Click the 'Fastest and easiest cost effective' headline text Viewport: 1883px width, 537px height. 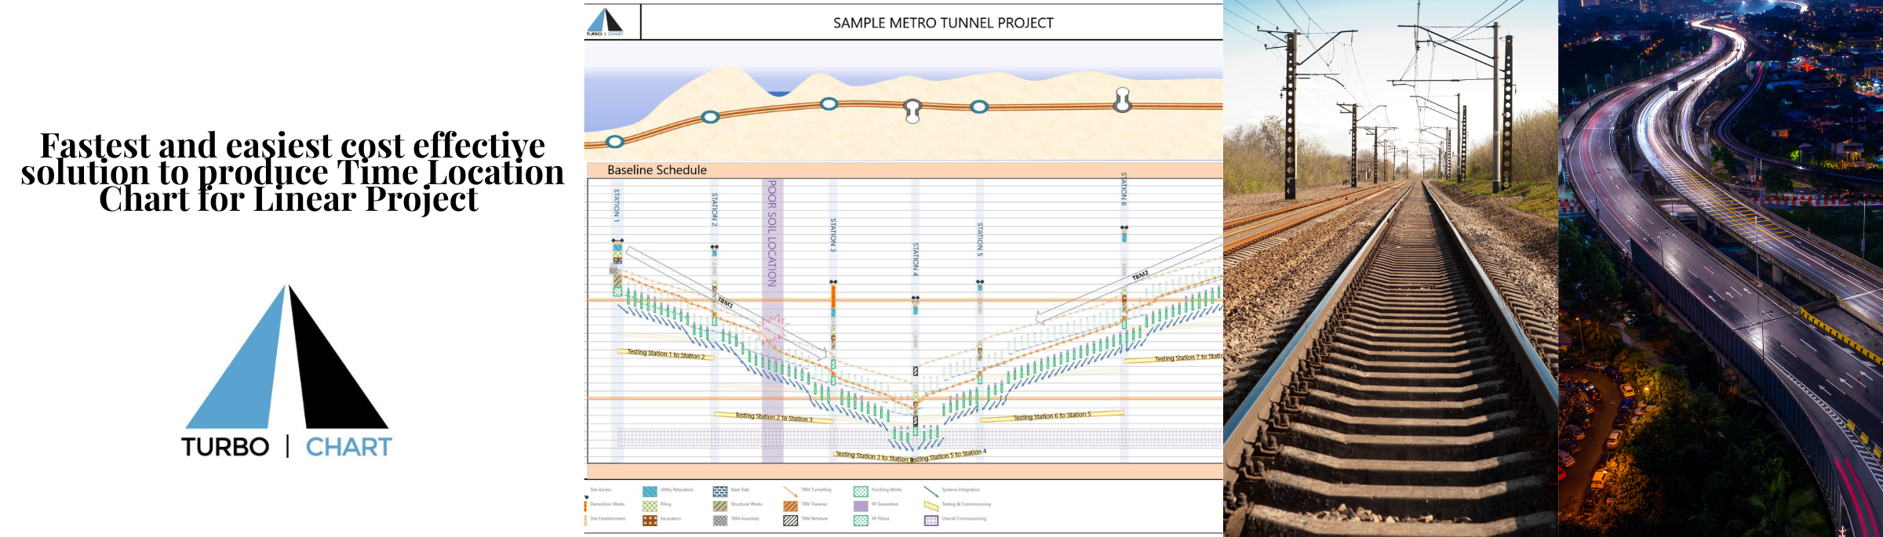[x=293, y=146]
